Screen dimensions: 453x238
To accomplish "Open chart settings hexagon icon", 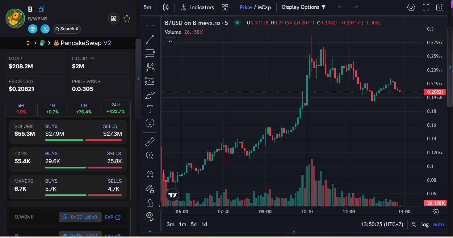I will point(411,7).
